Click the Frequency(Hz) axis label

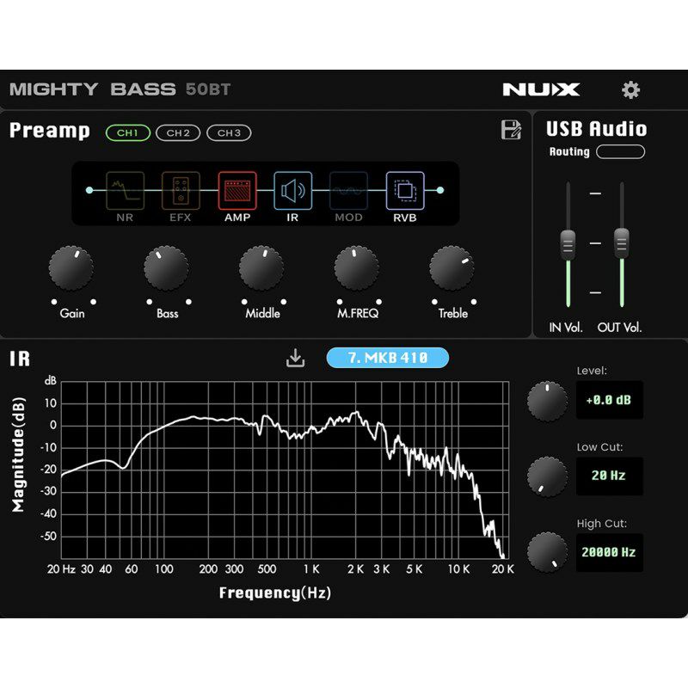275,593
